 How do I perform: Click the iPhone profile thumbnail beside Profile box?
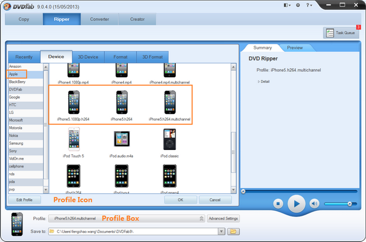click(x=17, y=224)
